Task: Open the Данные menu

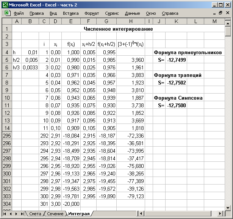Action: point(132,13)
